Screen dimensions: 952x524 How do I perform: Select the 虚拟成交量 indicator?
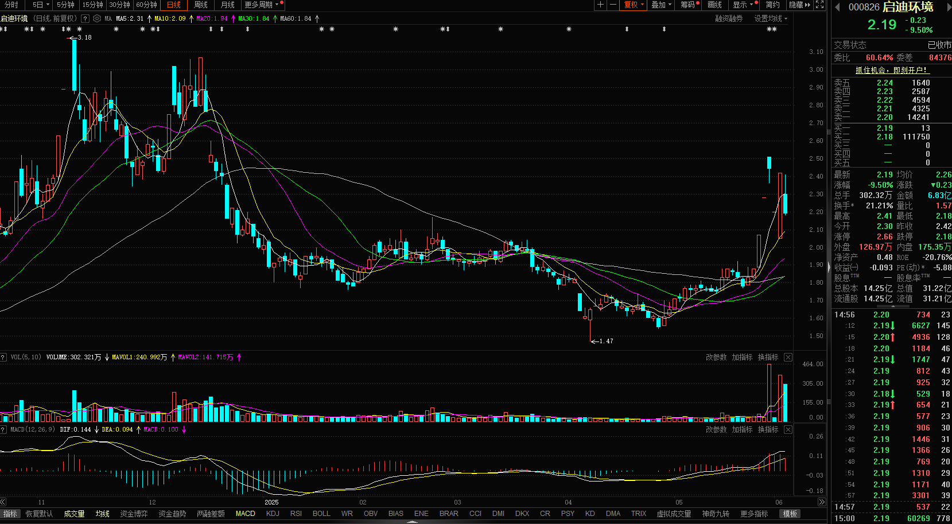[674, 514]
